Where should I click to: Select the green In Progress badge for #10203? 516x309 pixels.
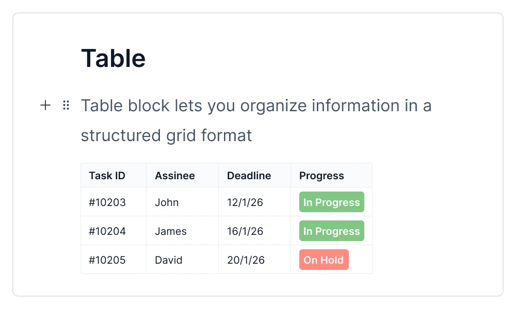(331, 202)
